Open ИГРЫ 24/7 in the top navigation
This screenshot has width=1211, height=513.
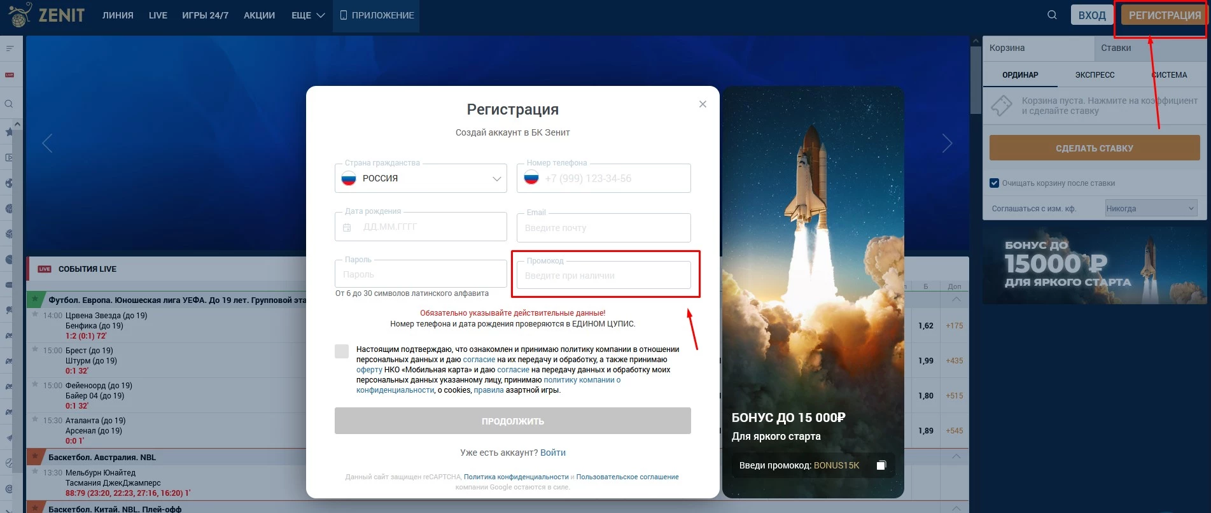point(206,15)
